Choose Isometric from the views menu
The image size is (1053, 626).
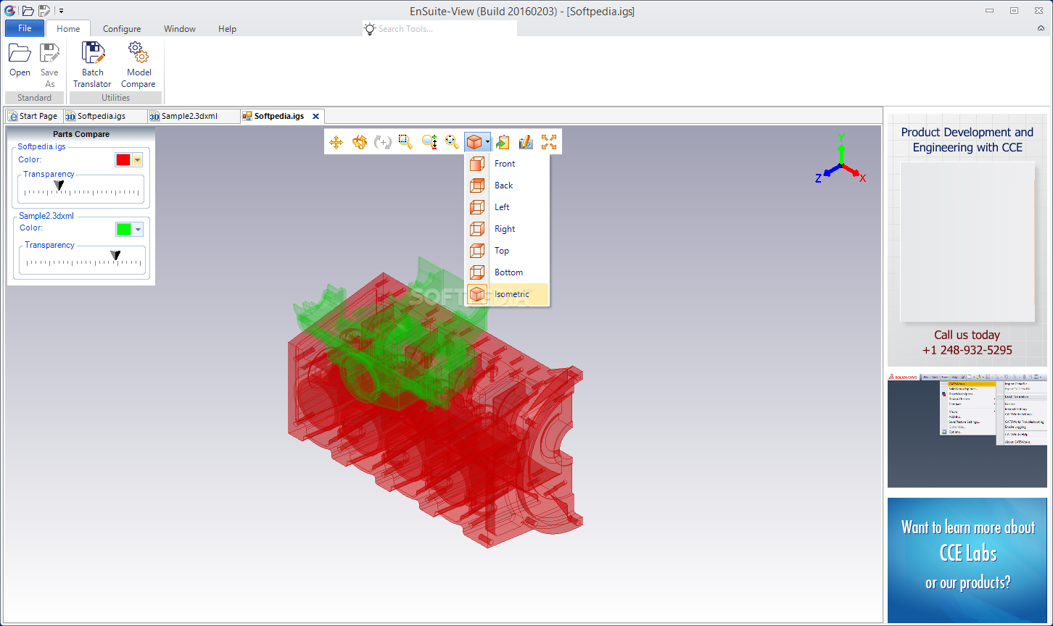tap(508, 294)
